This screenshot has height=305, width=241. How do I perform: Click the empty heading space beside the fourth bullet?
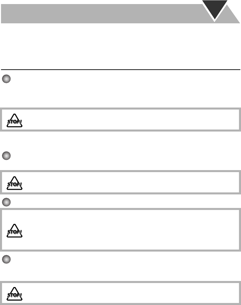click(101, 259)
